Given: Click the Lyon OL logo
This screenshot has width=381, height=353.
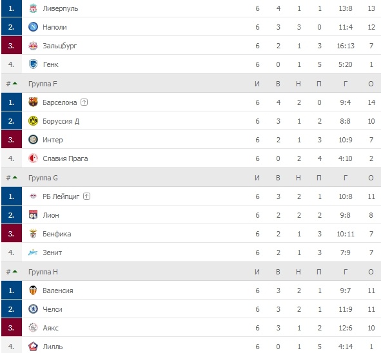Looking at the screenshot, I should 33,215.
